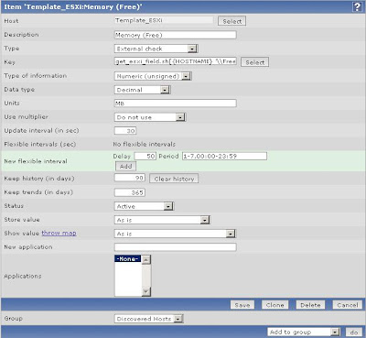This screenshot has height=338, width=366.
Task: Click into the Key input field
Action: point(175,61)
